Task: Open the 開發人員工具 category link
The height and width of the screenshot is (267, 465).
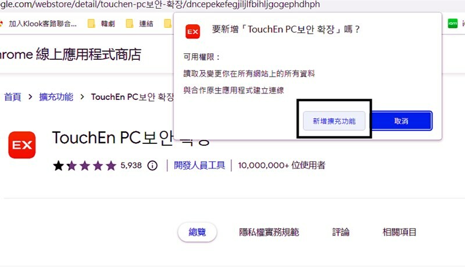Action: coord(199,165)
